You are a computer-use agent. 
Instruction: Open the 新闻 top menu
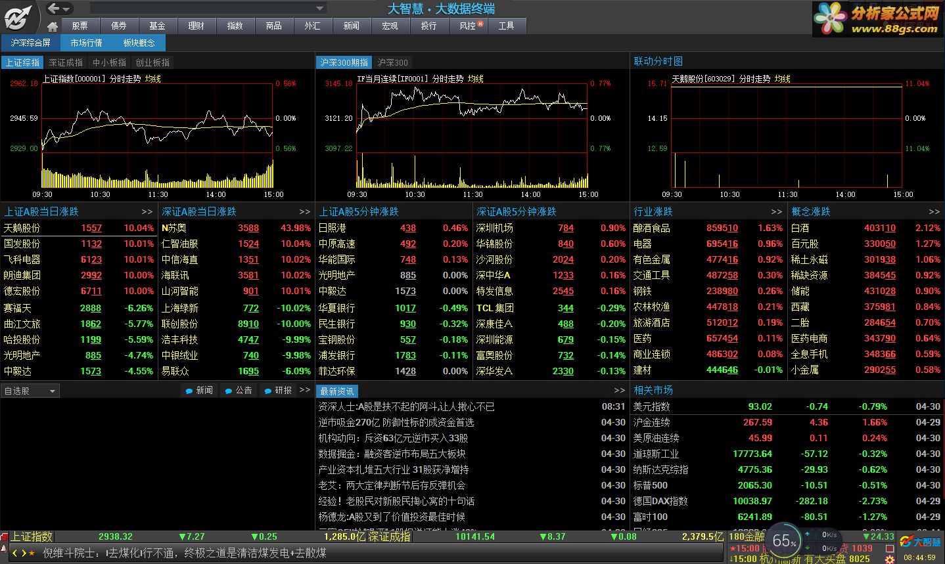[x=351, y=26]
